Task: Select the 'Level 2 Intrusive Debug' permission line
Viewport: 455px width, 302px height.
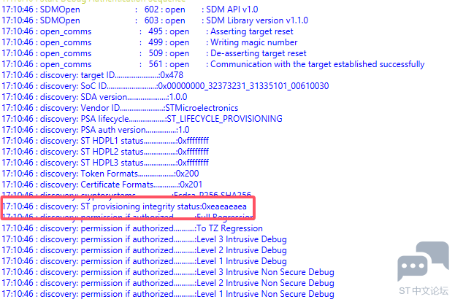Action: (x=144, y=250)
